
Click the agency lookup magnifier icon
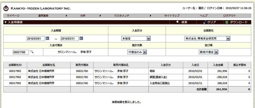[32, 52]
